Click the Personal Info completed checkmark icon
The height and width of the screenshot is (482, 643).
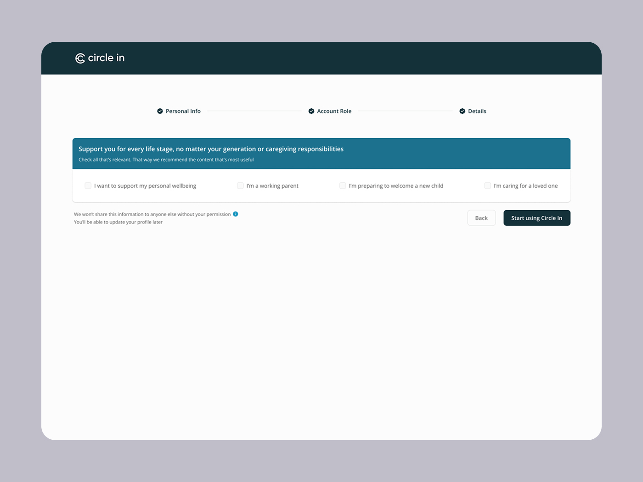pos(160,111)
